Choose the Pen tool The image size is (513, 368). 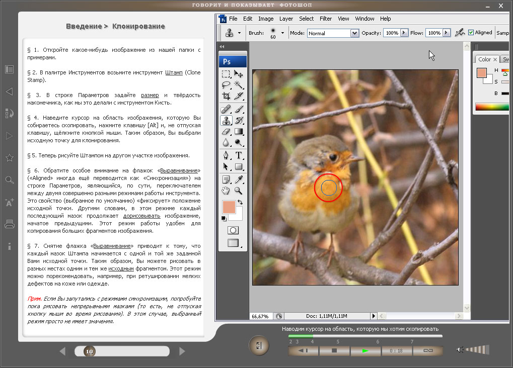click(226, 155)
